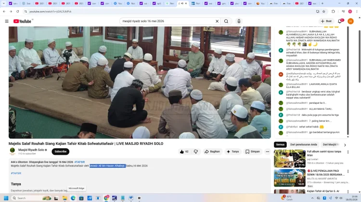The height and width of the screenshot is (202, 361).
Task: Click the Tanya ask button
Action: [x=233, y=151]
